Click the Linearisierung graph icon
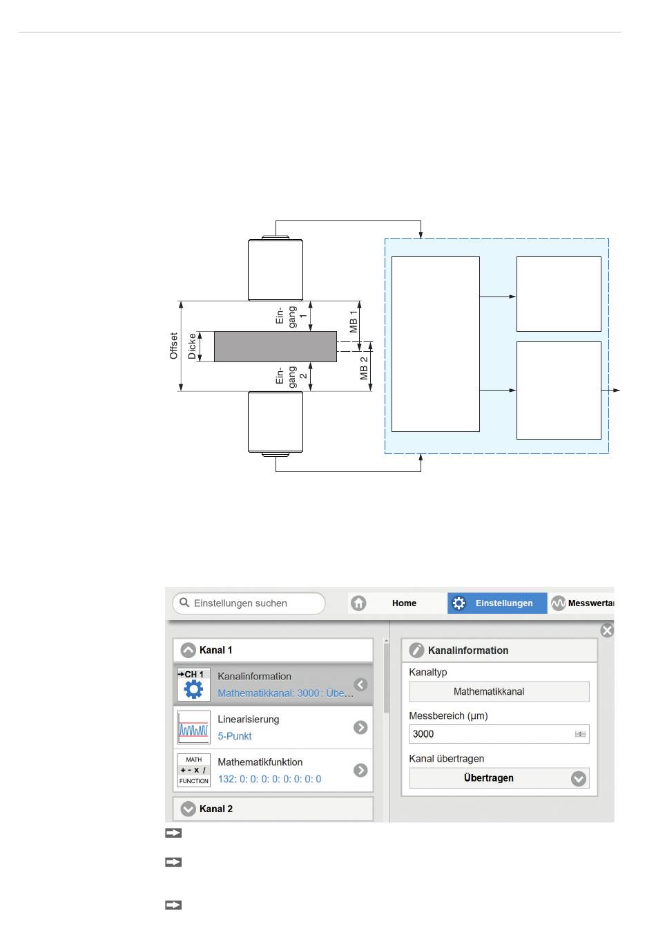 [193, 728]
